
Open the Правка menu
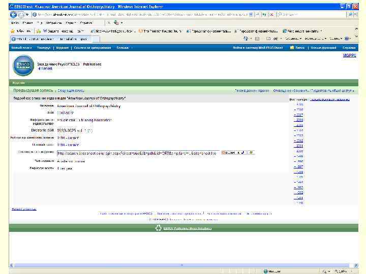coord(27,23)
